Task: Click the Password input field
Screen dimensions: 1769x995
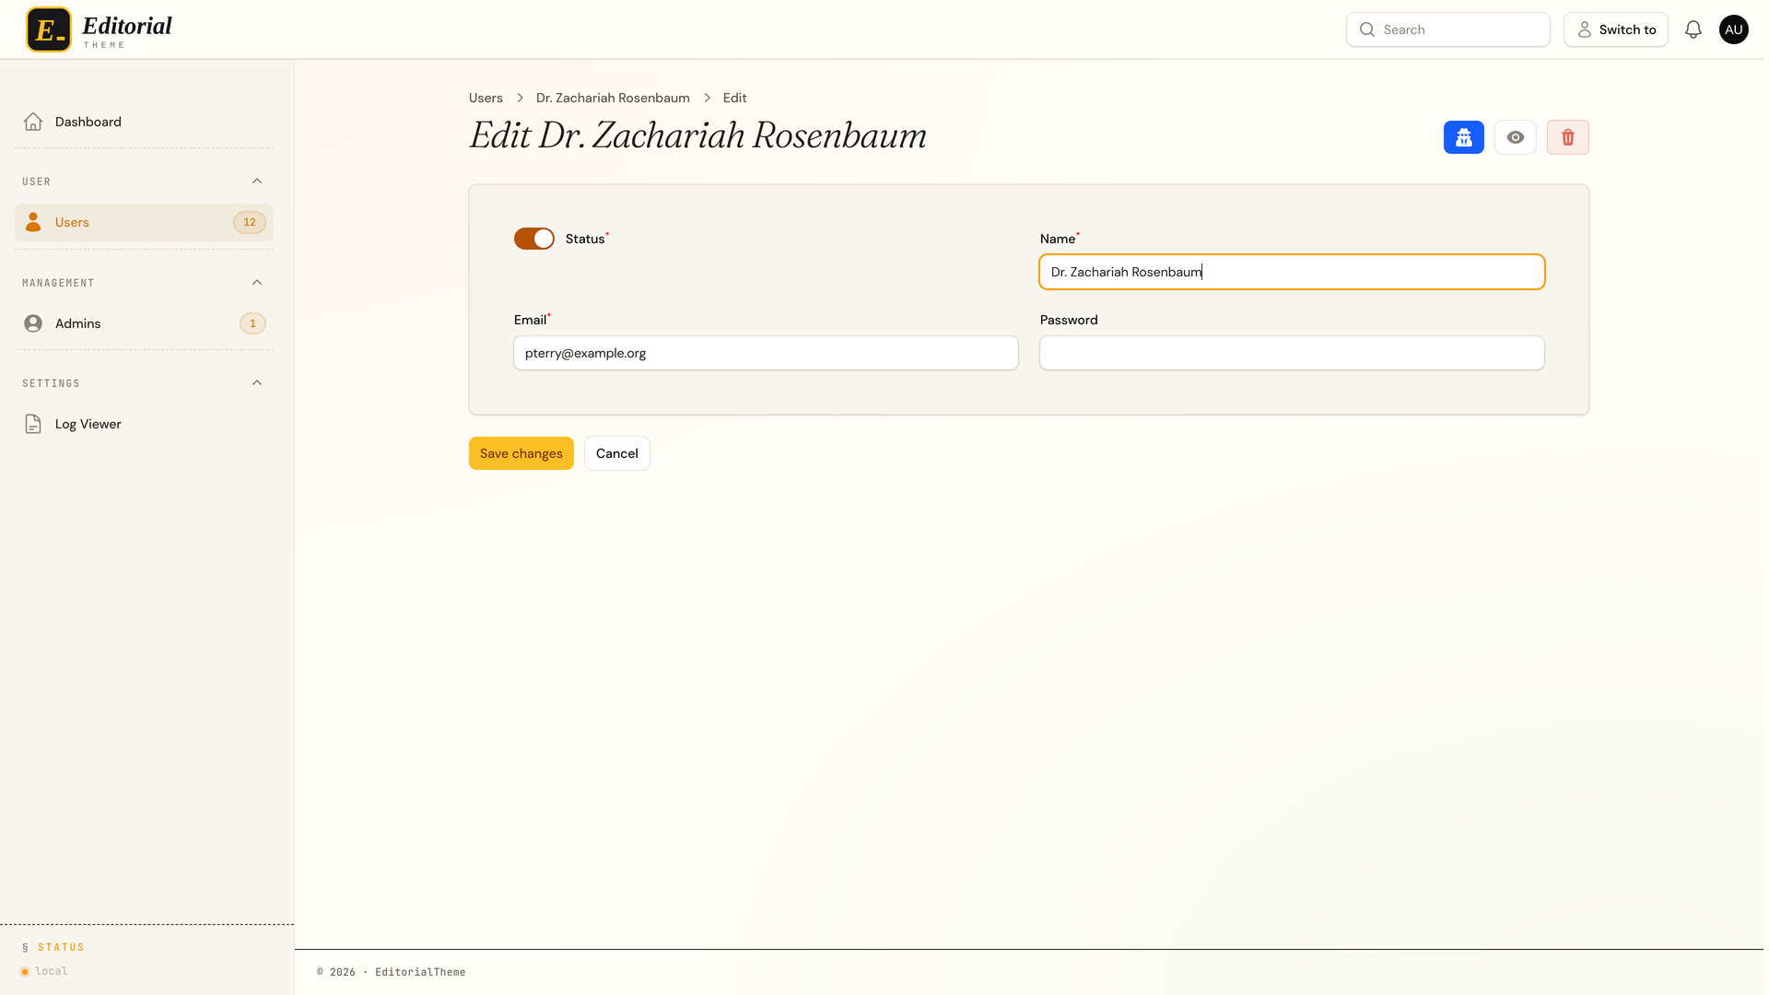Action: click(1292, 353)
